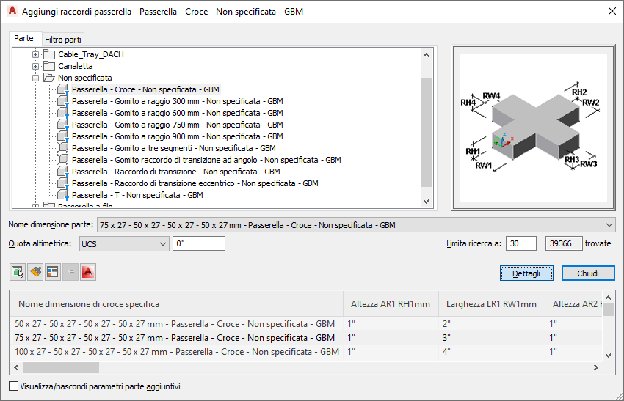Click the trovate count field showing 39366
The width and height of the screenshot is (624, 401).
tap(564, 243)
